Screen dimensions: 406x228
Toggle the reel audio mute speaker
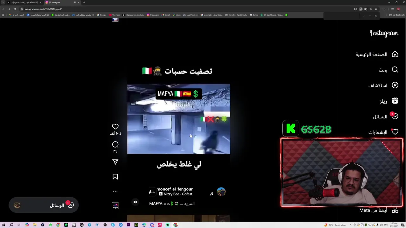pyautogui.click(x=135, y=202)
